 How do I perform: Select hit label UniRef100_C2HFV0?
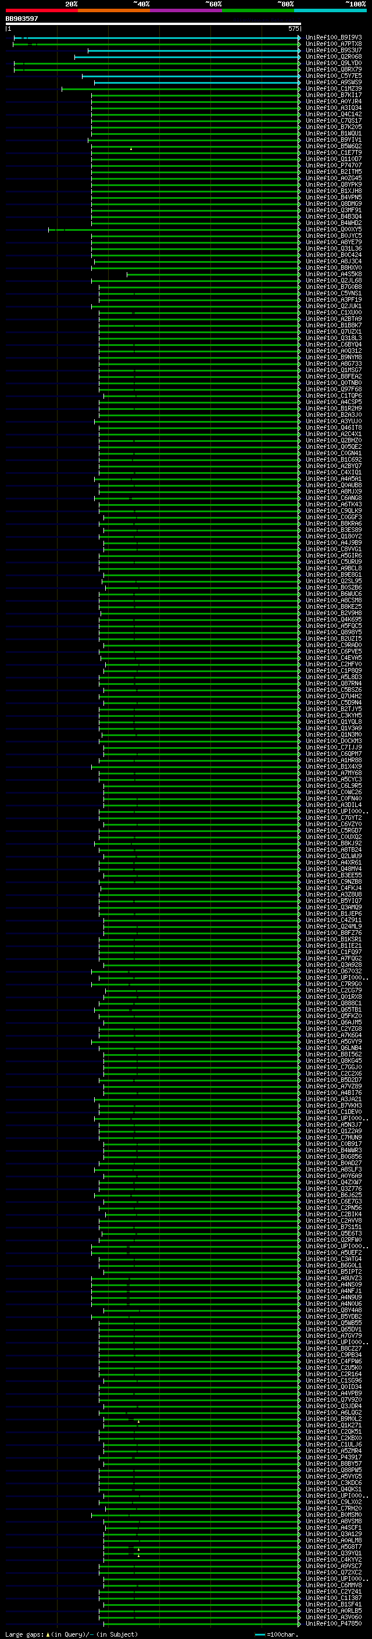(334, 664)
